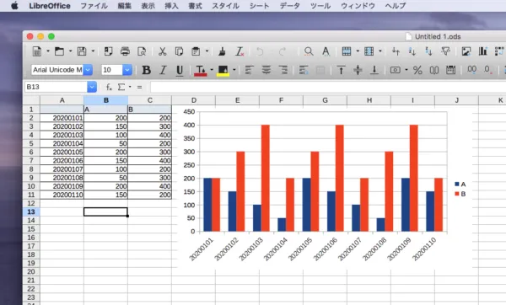Screen dimensions: 506x305
Task: Save the document with floppy icon
Action: pyautogui.click(x=82, y=51)
